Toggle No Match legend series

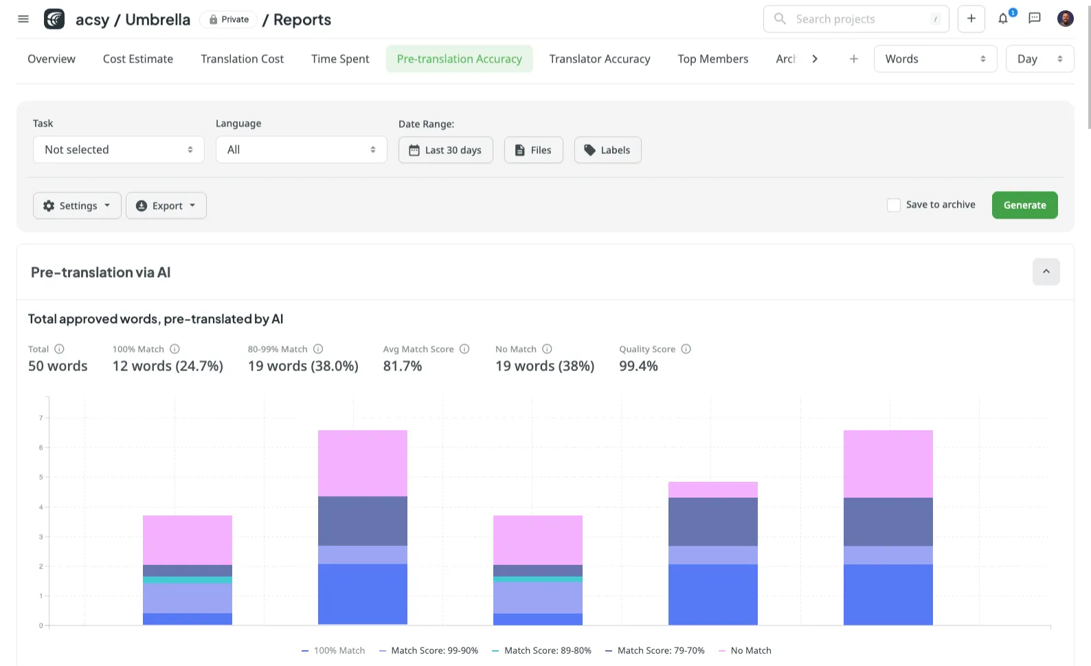(x=745, y=651)
